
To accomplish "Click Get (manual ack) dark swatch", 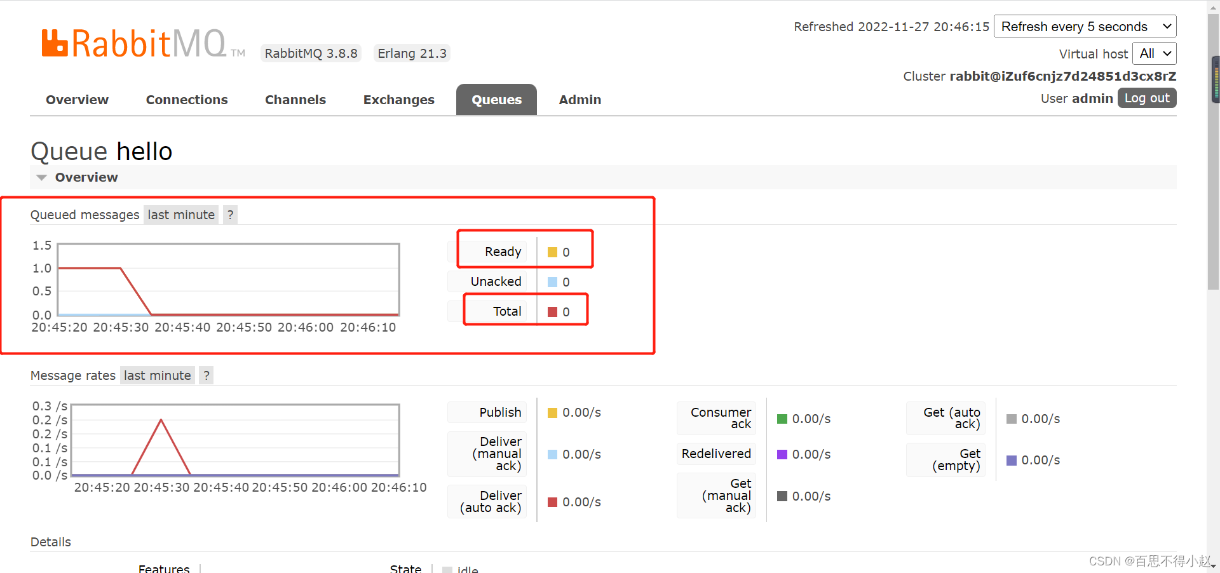I will [782, 496].
